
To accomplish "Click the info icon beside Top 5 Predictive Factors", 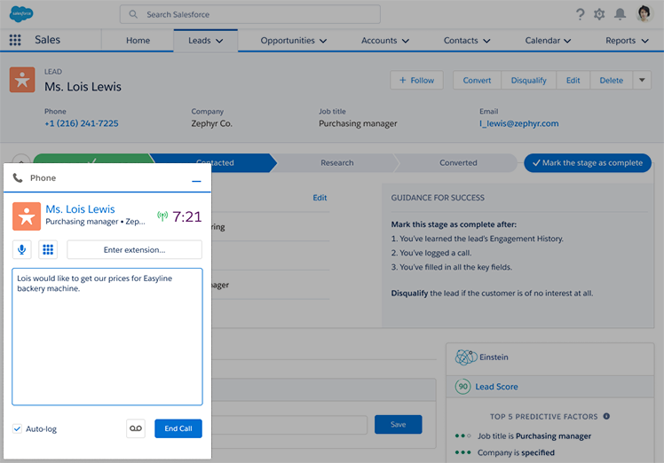I will click(x=606, y=417).
